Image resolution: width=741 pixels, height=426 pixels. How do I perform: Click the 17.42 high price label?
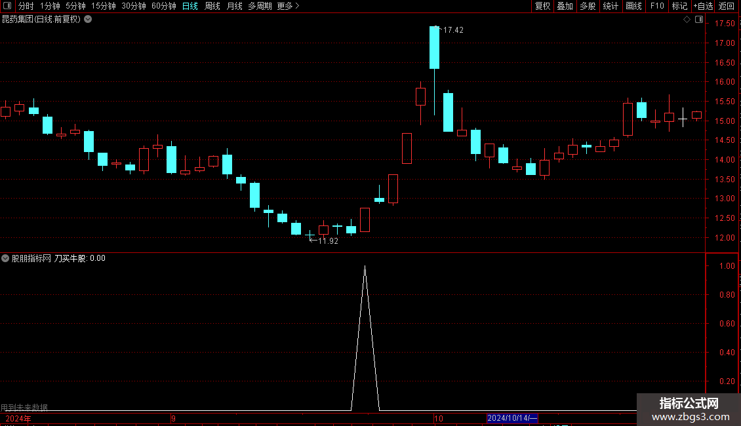tap(453, 29)
